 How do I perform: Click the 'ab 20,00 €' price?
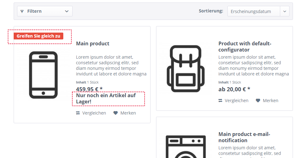point(234,89)
